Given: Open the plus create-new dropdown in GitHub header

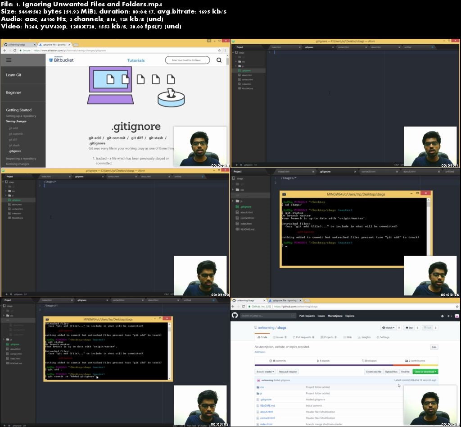Looking at the screenshot, I should click(449, 316).
